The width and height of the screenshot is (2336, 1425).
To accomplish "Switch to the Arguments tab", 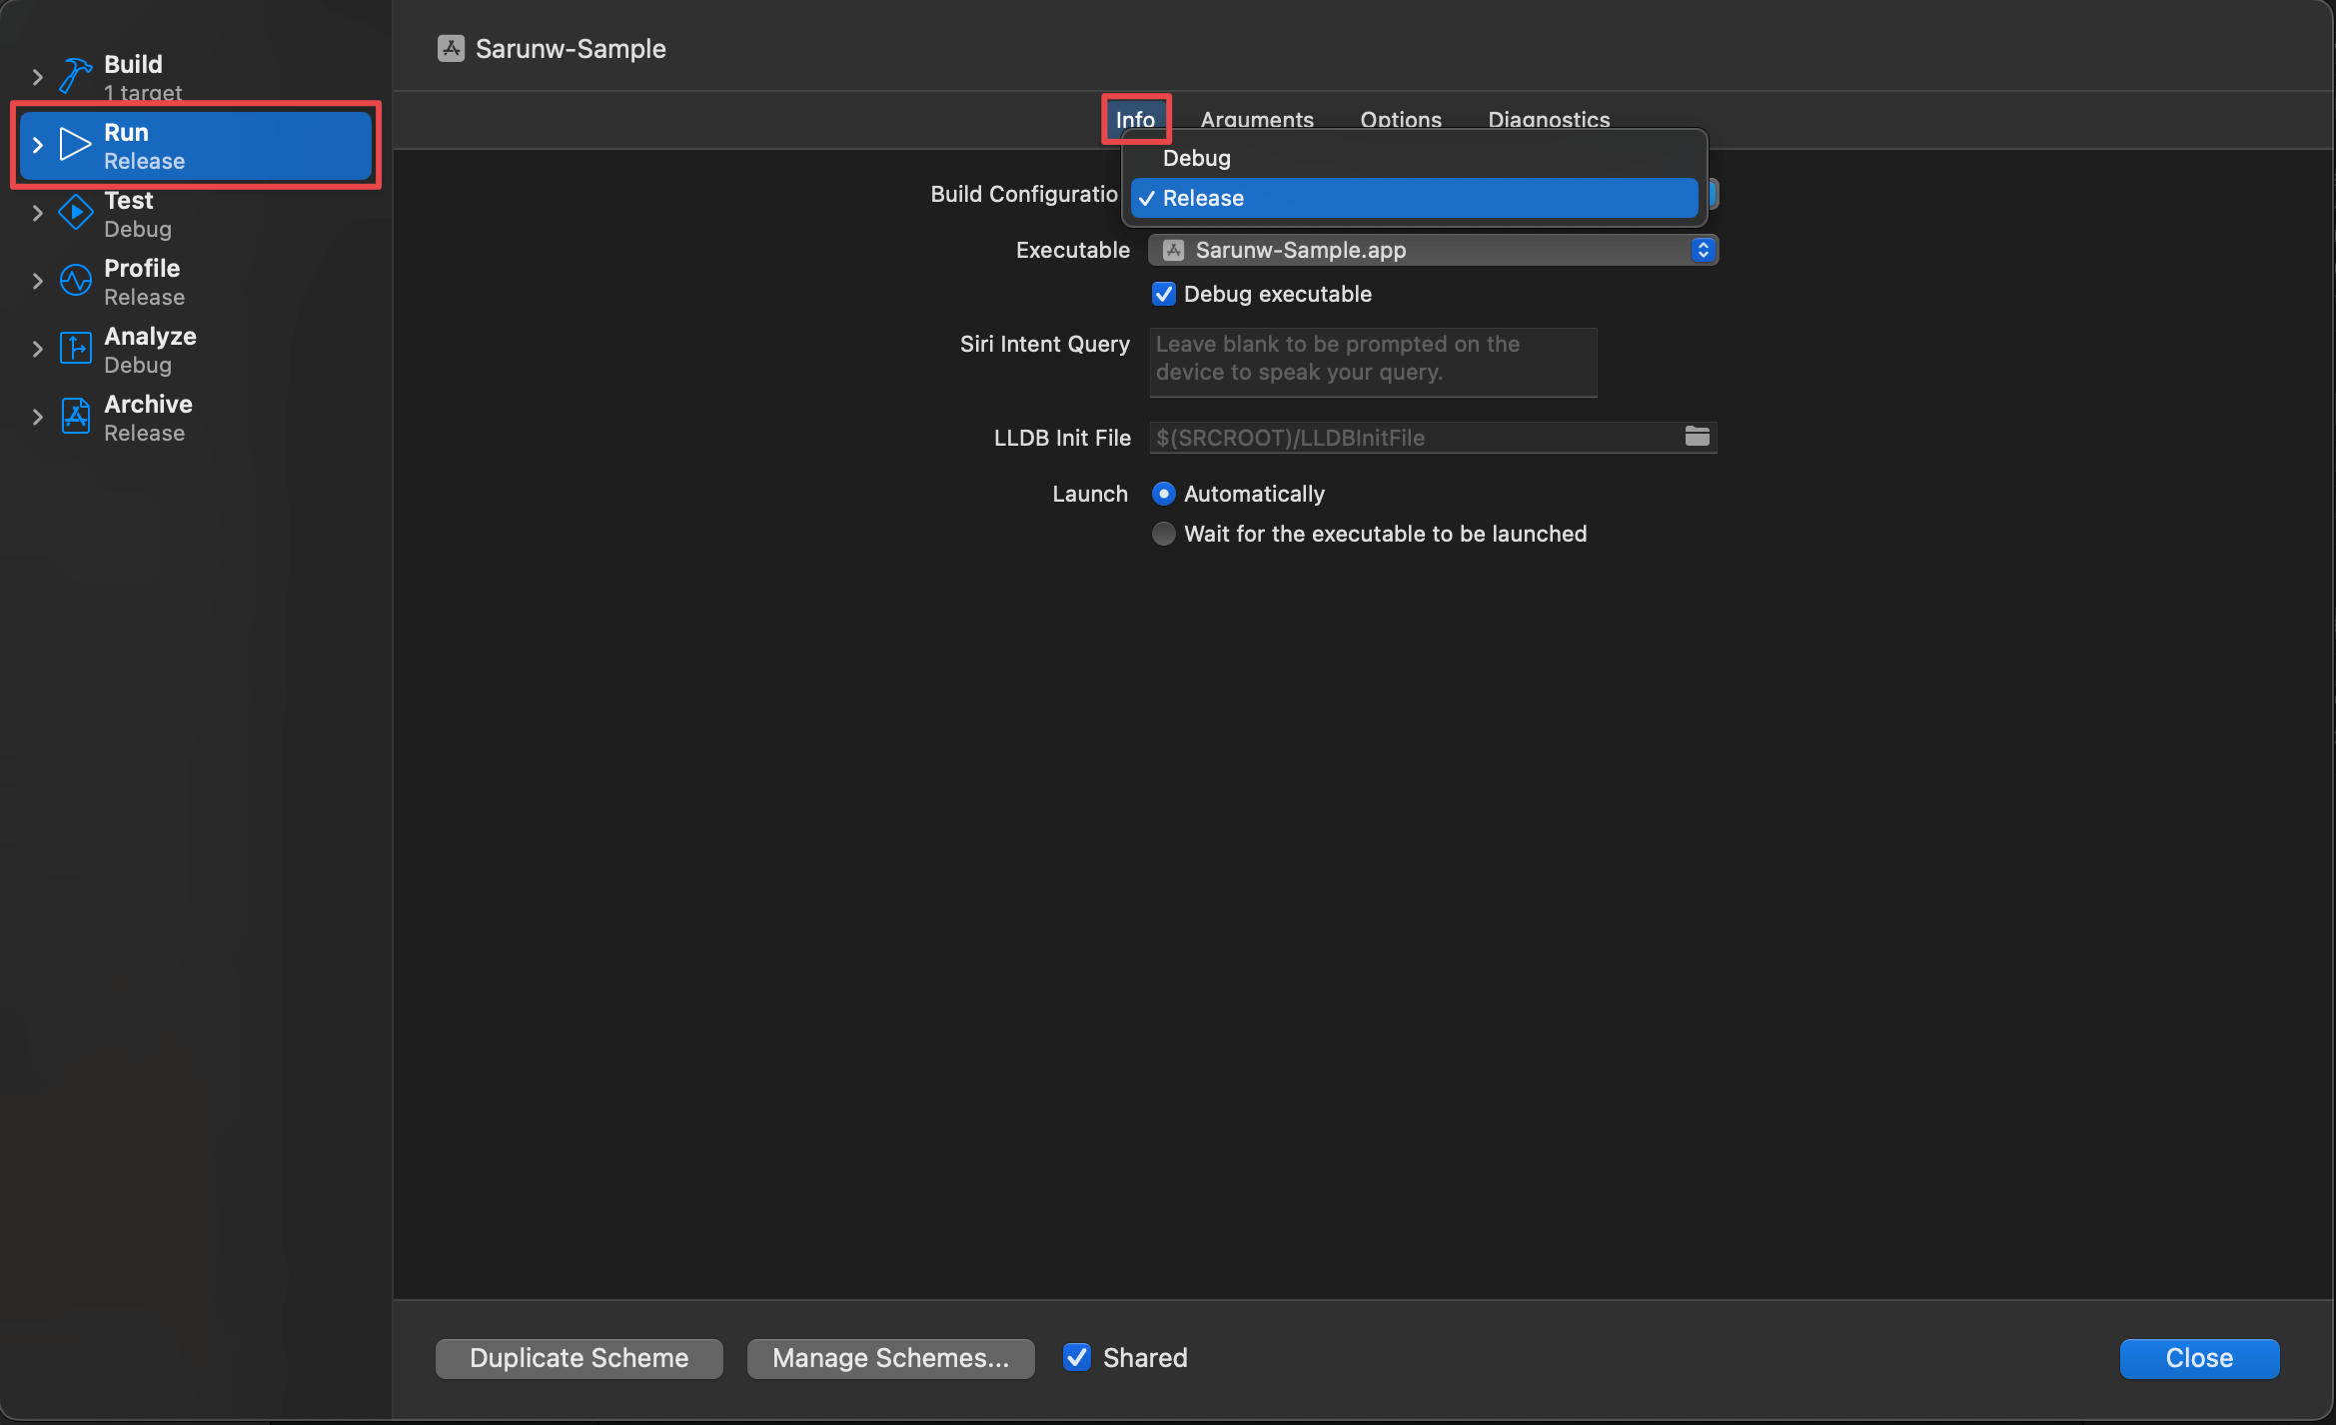I will pyautogui.click(x=1256, y=120).
